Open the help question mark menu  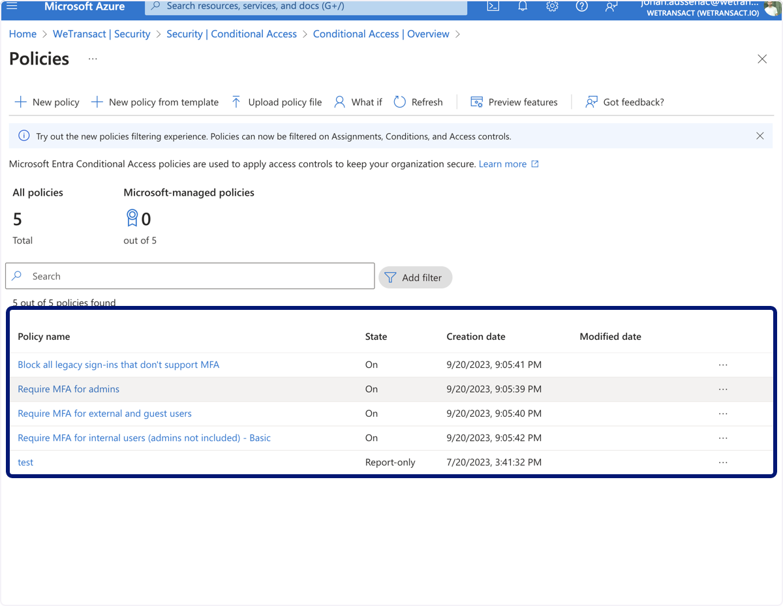pos(581,6)
